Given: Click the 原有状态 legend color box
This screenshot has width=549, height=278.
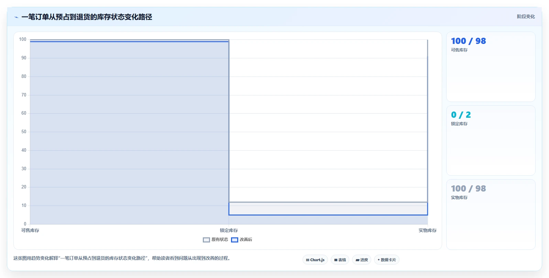Looking at the screenshot, I should [206, 240].
